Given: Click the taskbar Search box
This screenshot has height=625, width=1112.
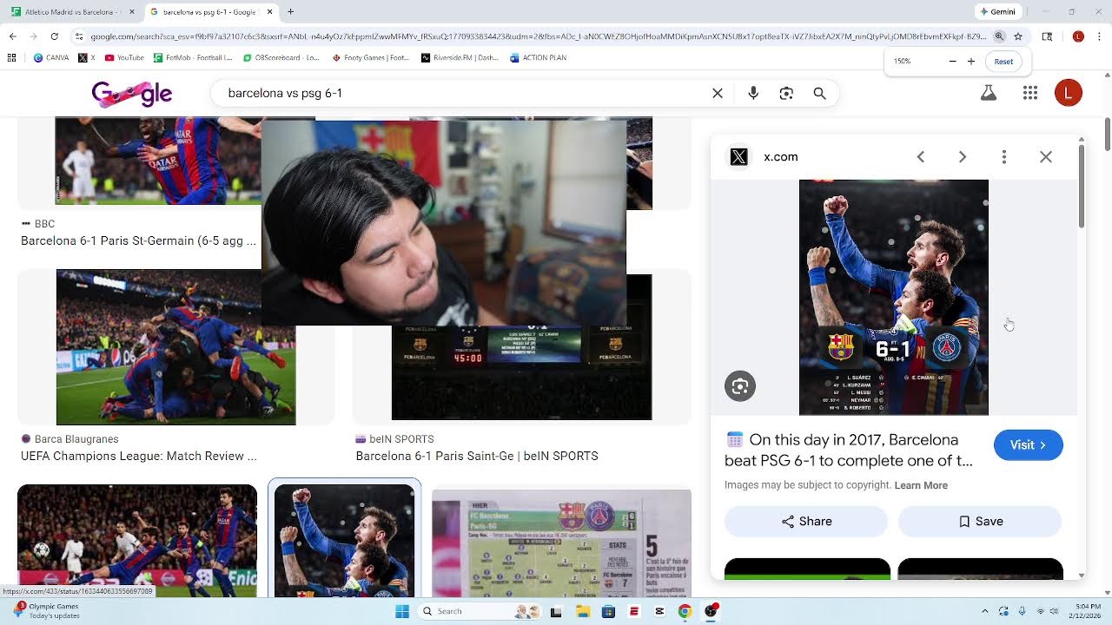Looking at the screenshot, I should [x=478, y=611].
